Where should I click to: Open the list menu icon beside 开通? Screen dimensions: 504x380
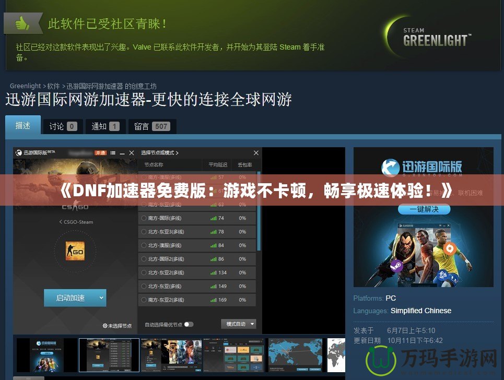pyautogui.click(x=113, y=153)
